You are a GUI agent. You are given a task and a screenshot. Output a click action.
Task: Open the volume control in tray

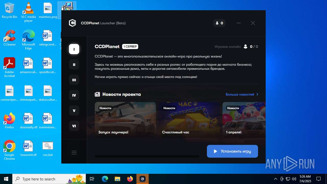click(294, 179)
